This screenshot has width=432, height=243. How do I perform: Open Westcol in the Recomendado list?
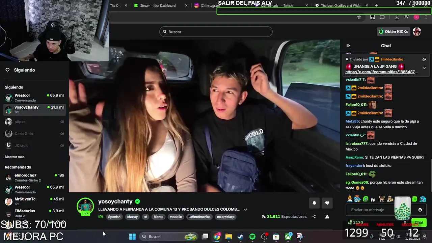[x=34, y=190]
